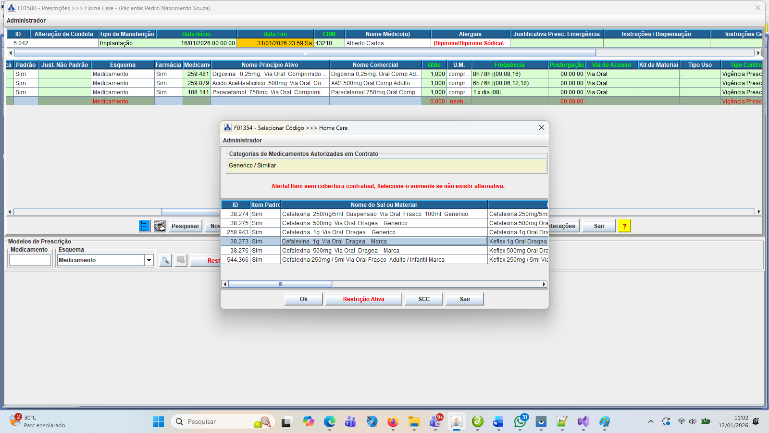Screen dimensions: 769x433
Task: Click the Ok button in dialog
Action: point(303,299)
